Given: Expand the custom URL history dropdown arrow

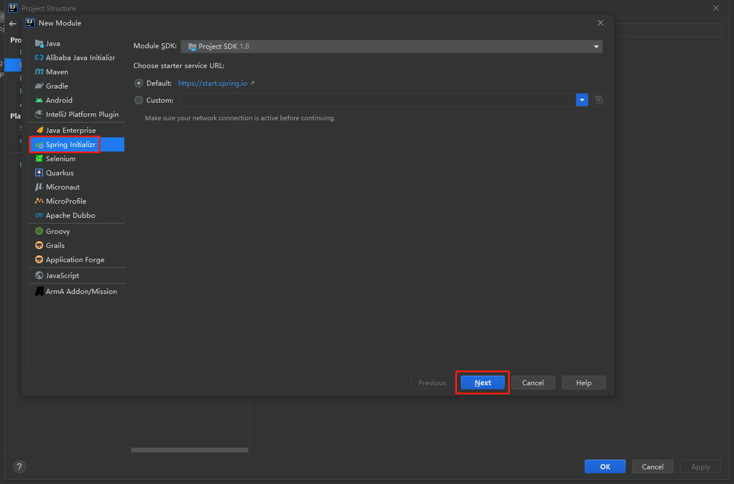Looking at the screenshot, I should coord(582,100).
